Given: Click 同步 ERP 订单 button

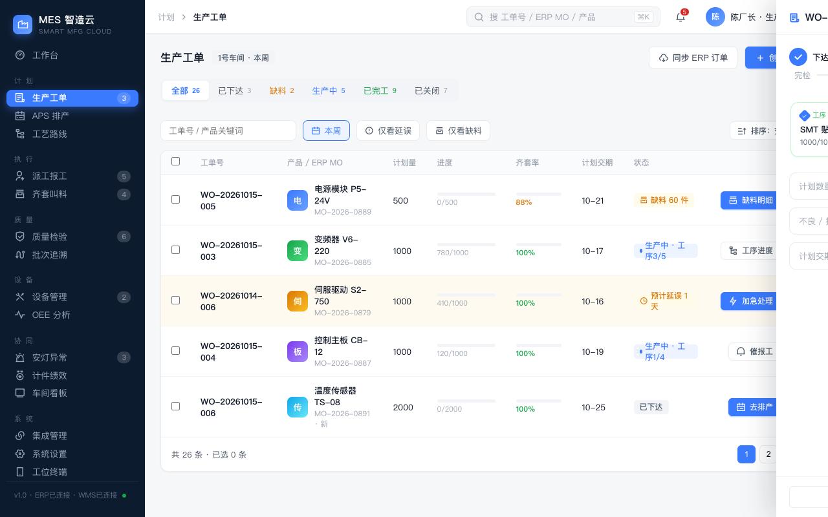Looking at the screenshot, I should pyautogui.click(x=693, y=58).
